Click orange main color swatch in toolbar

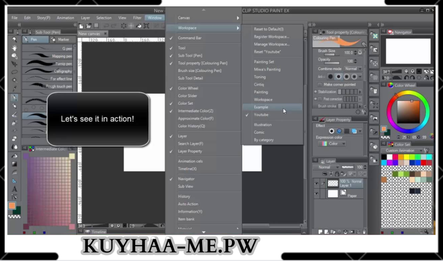click(x=12, y=206)
